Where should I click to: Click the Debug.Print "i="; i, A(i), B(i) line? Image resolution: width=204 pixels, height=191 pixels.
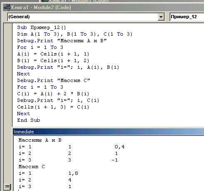[x=68, y=68]
